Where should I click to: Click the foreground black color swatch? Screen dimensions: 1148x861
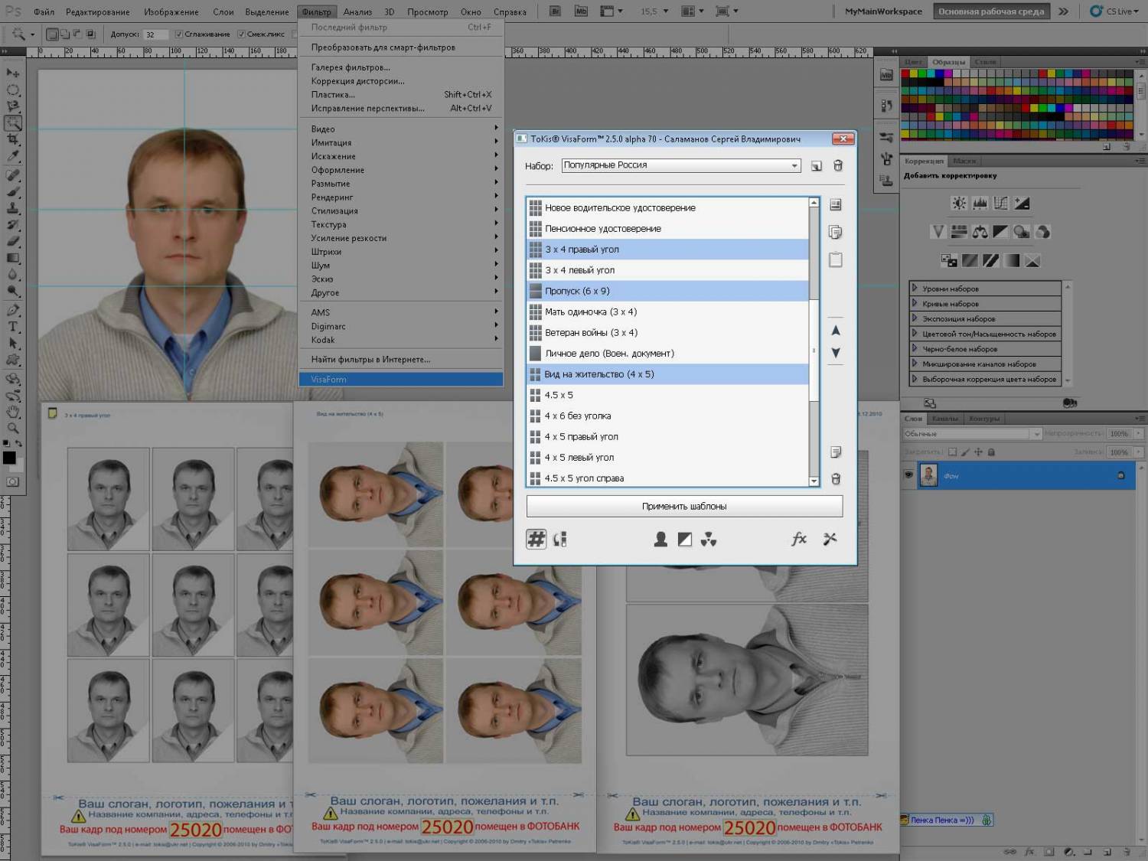(x=9, y=458)
